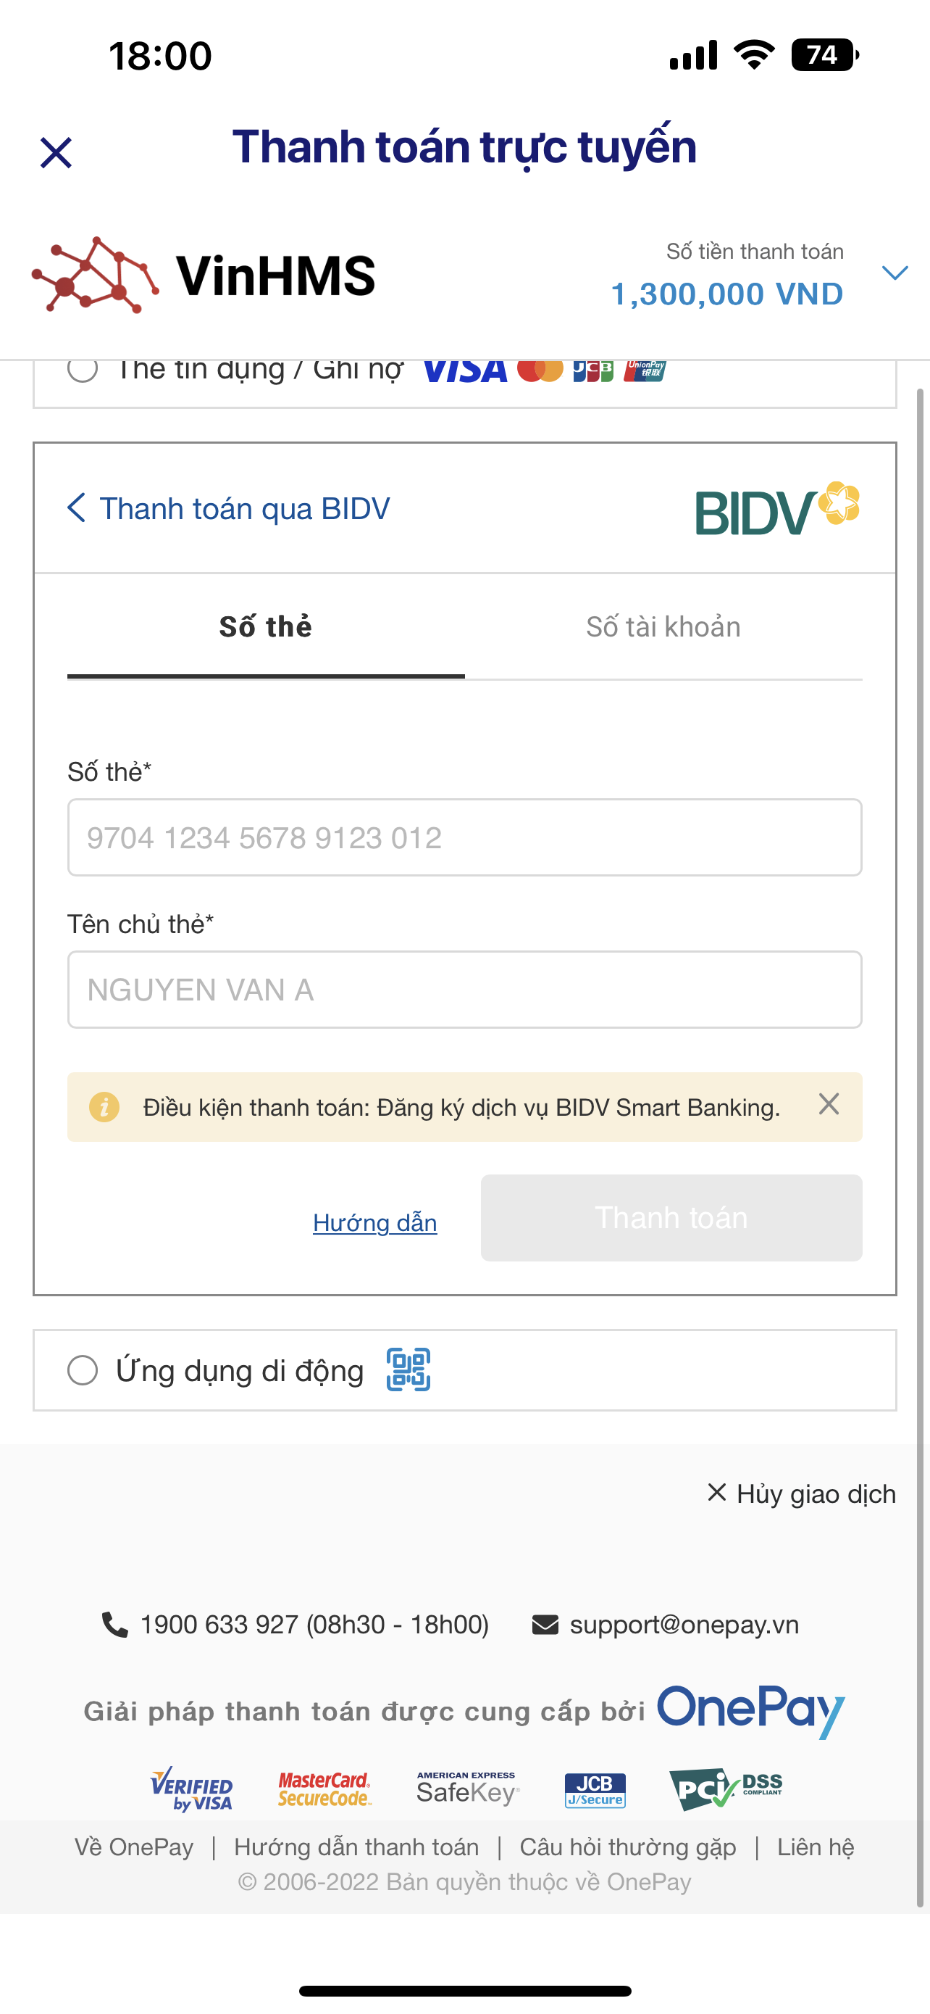Click the VinHMS logo

click(204, 275)
